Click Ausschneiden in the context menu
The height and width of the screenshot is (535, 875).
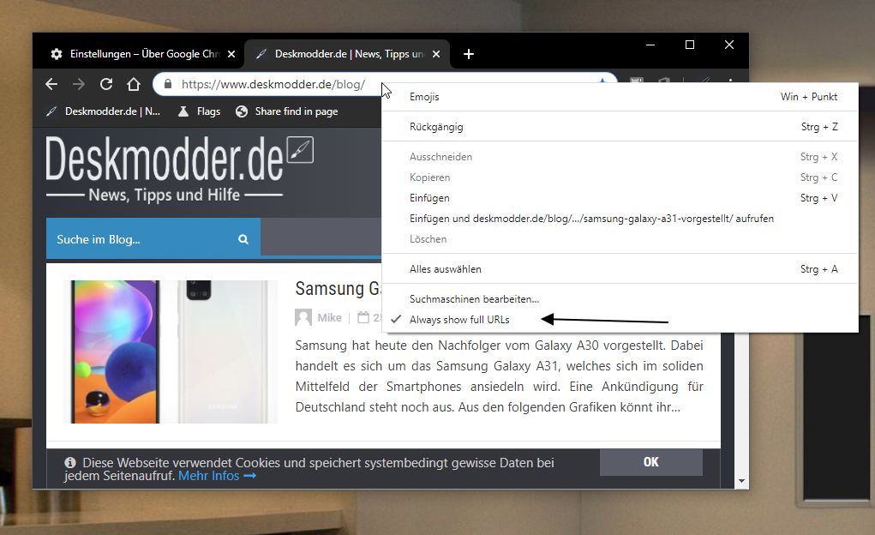620,156
